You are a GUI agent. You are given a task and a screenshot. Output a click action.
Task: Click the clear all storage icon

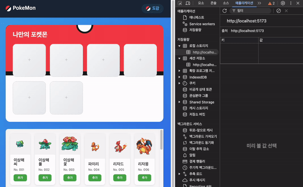278,11
